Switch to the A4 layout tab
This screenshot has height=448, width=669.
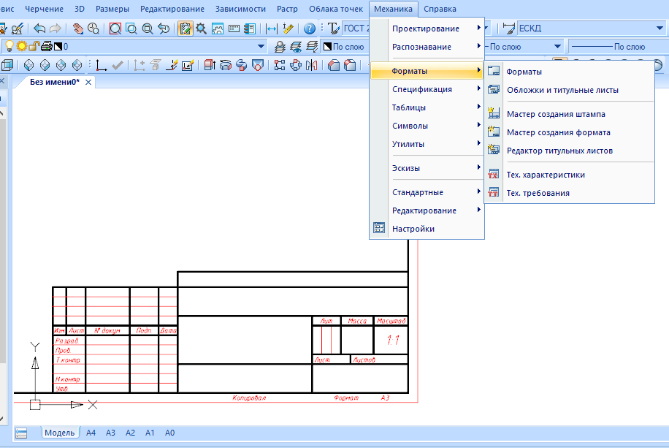click(x=91, y=433)
